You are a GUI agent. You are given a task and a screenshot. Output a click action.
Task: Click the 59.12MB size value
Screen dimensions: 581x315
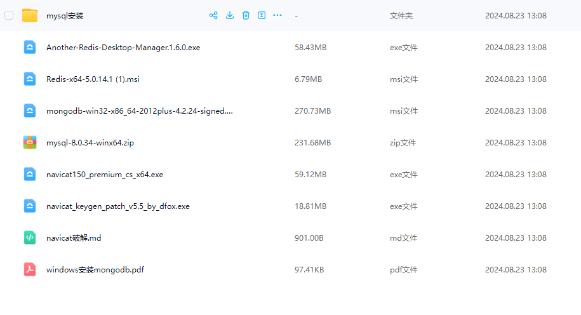point(311,174)
